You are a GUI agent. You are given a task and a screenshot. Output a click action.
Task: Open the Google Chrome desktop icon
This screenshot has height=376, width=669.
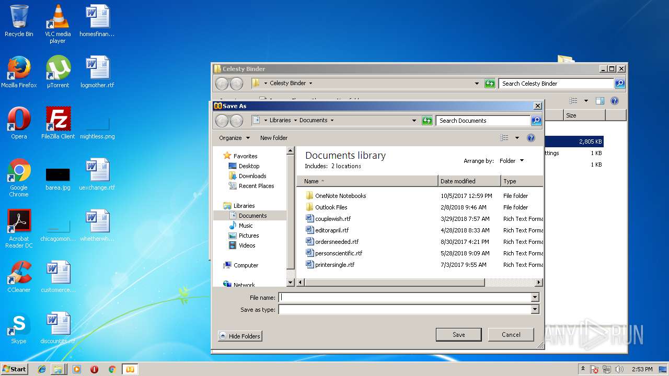(19, 178)
